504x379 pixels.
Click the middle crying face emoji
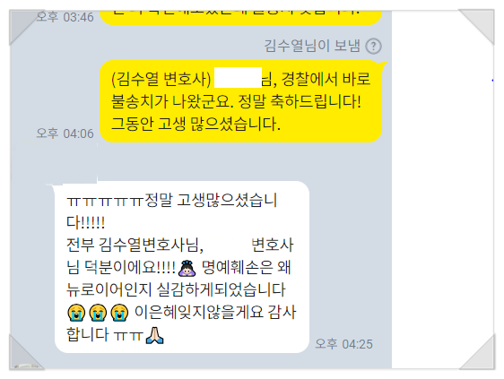98,312
